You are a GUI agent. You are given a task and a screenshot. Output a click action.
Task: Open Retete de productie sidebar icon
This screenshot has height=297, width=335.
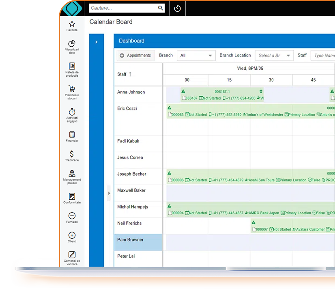click(72, 66)
